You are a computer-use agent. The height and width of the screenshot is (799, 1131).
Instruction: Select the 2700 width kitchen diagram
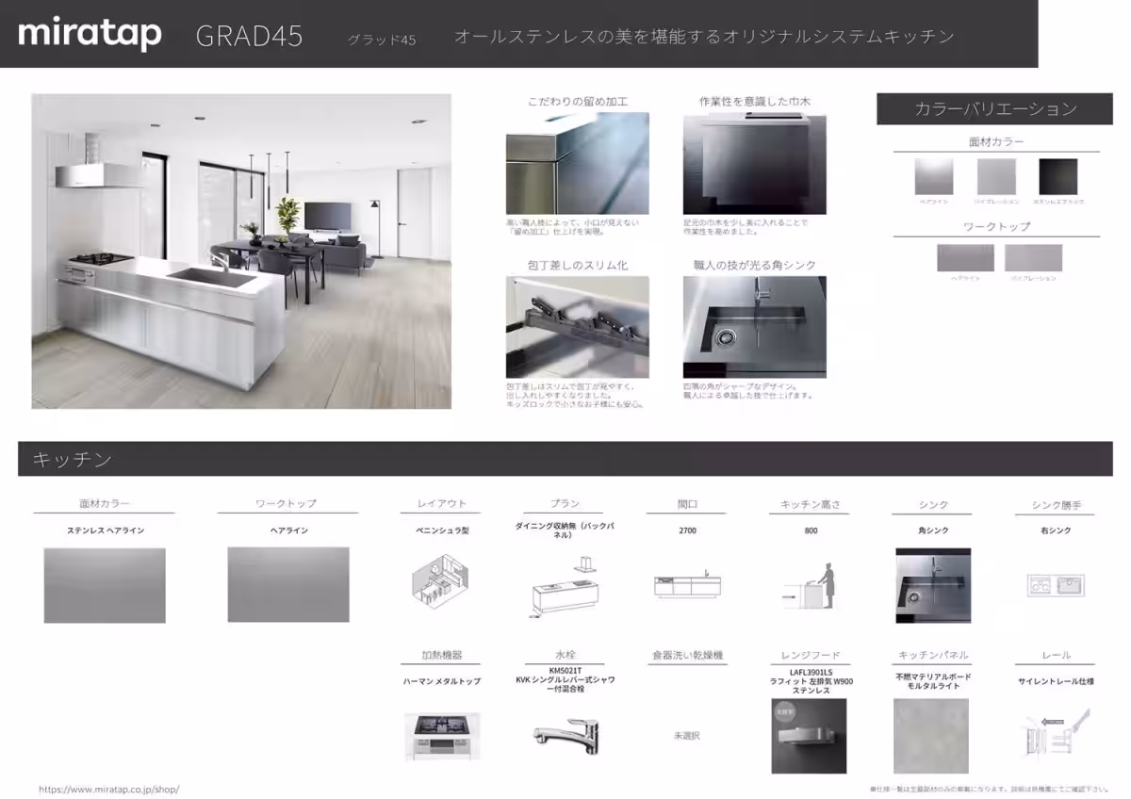pos(687,586)
